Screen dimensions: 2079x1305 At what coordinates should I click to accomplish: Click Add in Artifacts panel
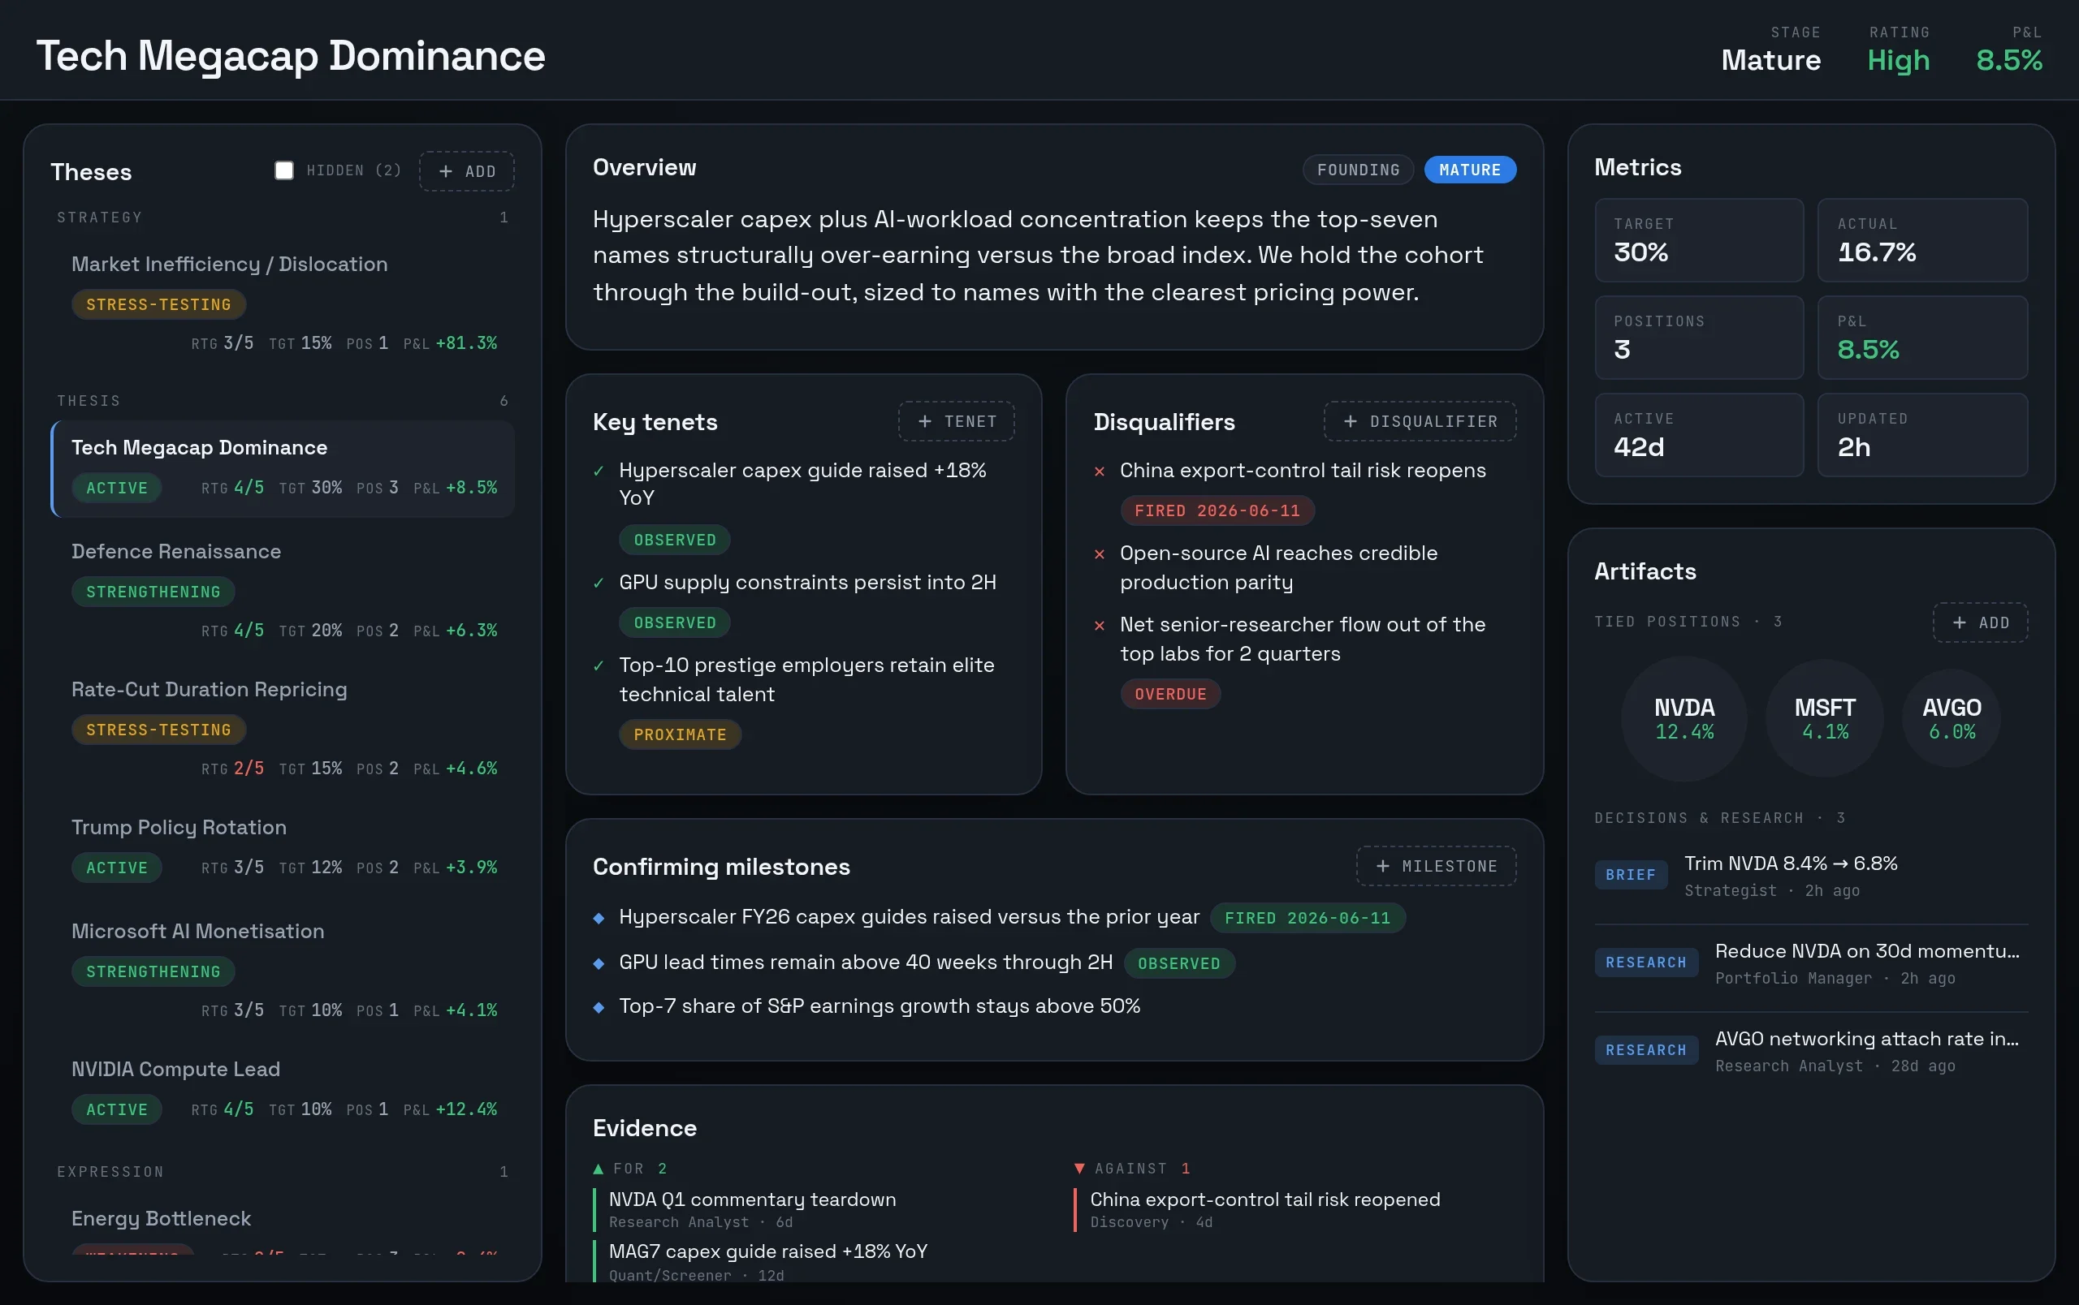(x=1980, y=622)
